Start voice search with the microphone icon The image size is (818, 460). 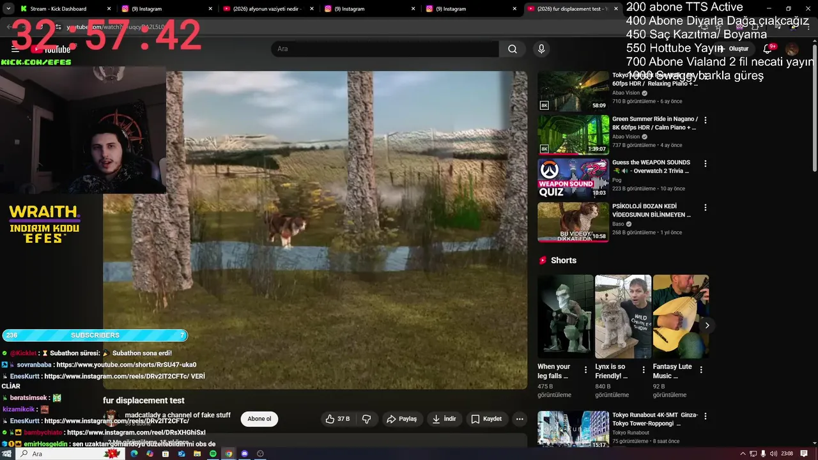[x=541, y=49]
